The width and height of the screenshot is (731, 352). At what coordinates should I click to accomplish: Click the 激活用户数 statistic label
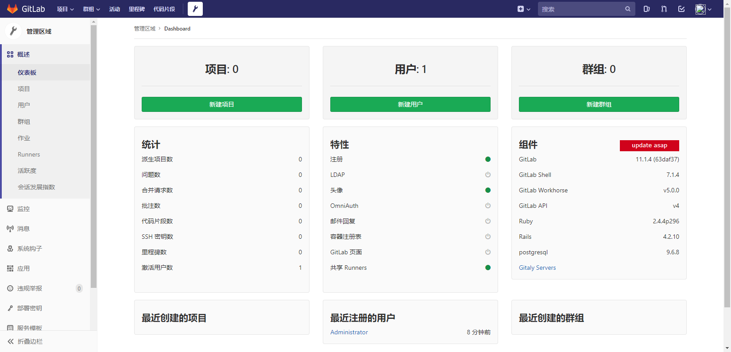coord(157,268)
